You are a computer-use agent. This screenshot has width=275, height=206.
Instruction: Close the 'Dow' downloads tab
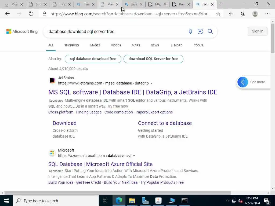(21, 4)
